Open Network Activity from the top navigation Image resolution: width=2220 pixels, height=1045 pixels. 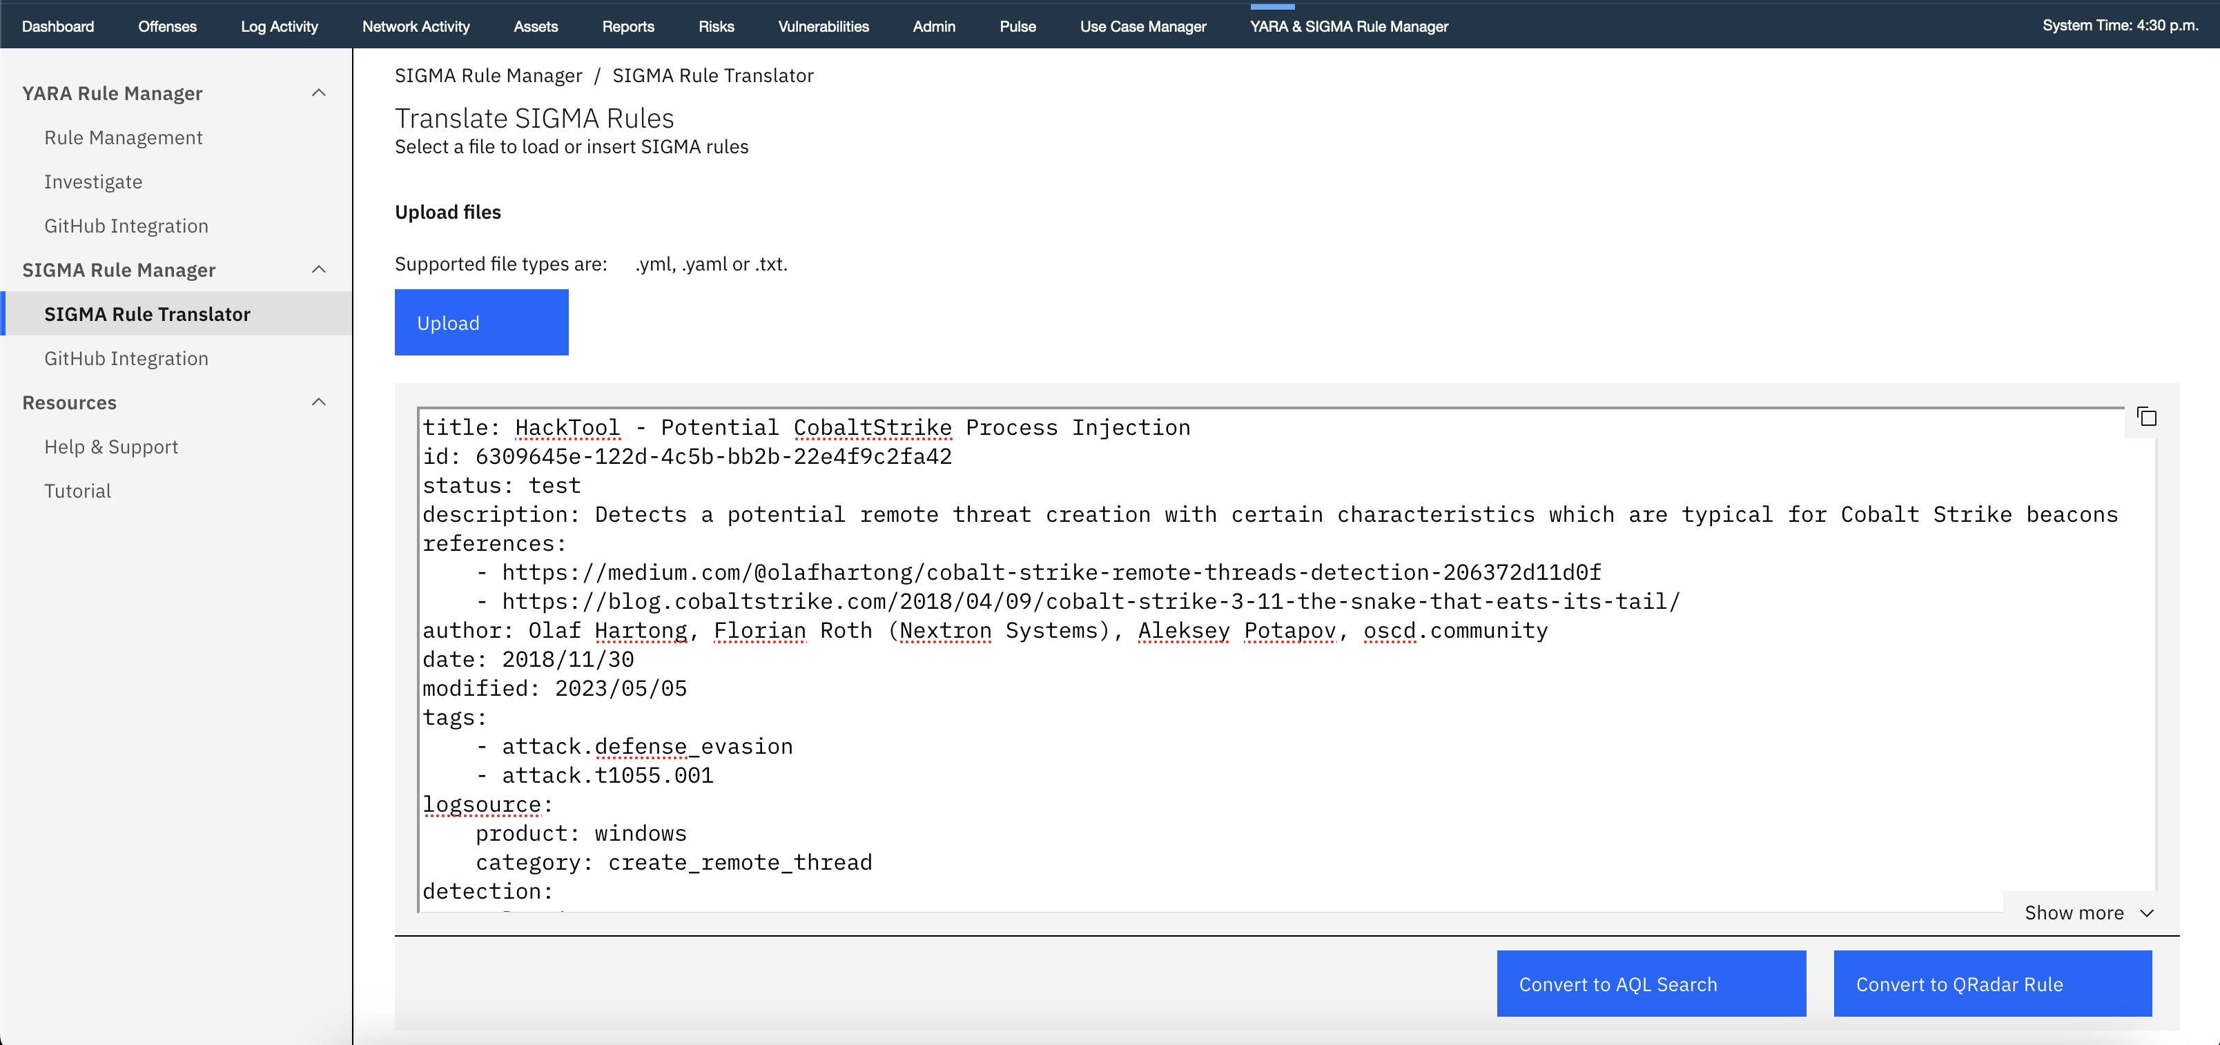click(416, 26)
